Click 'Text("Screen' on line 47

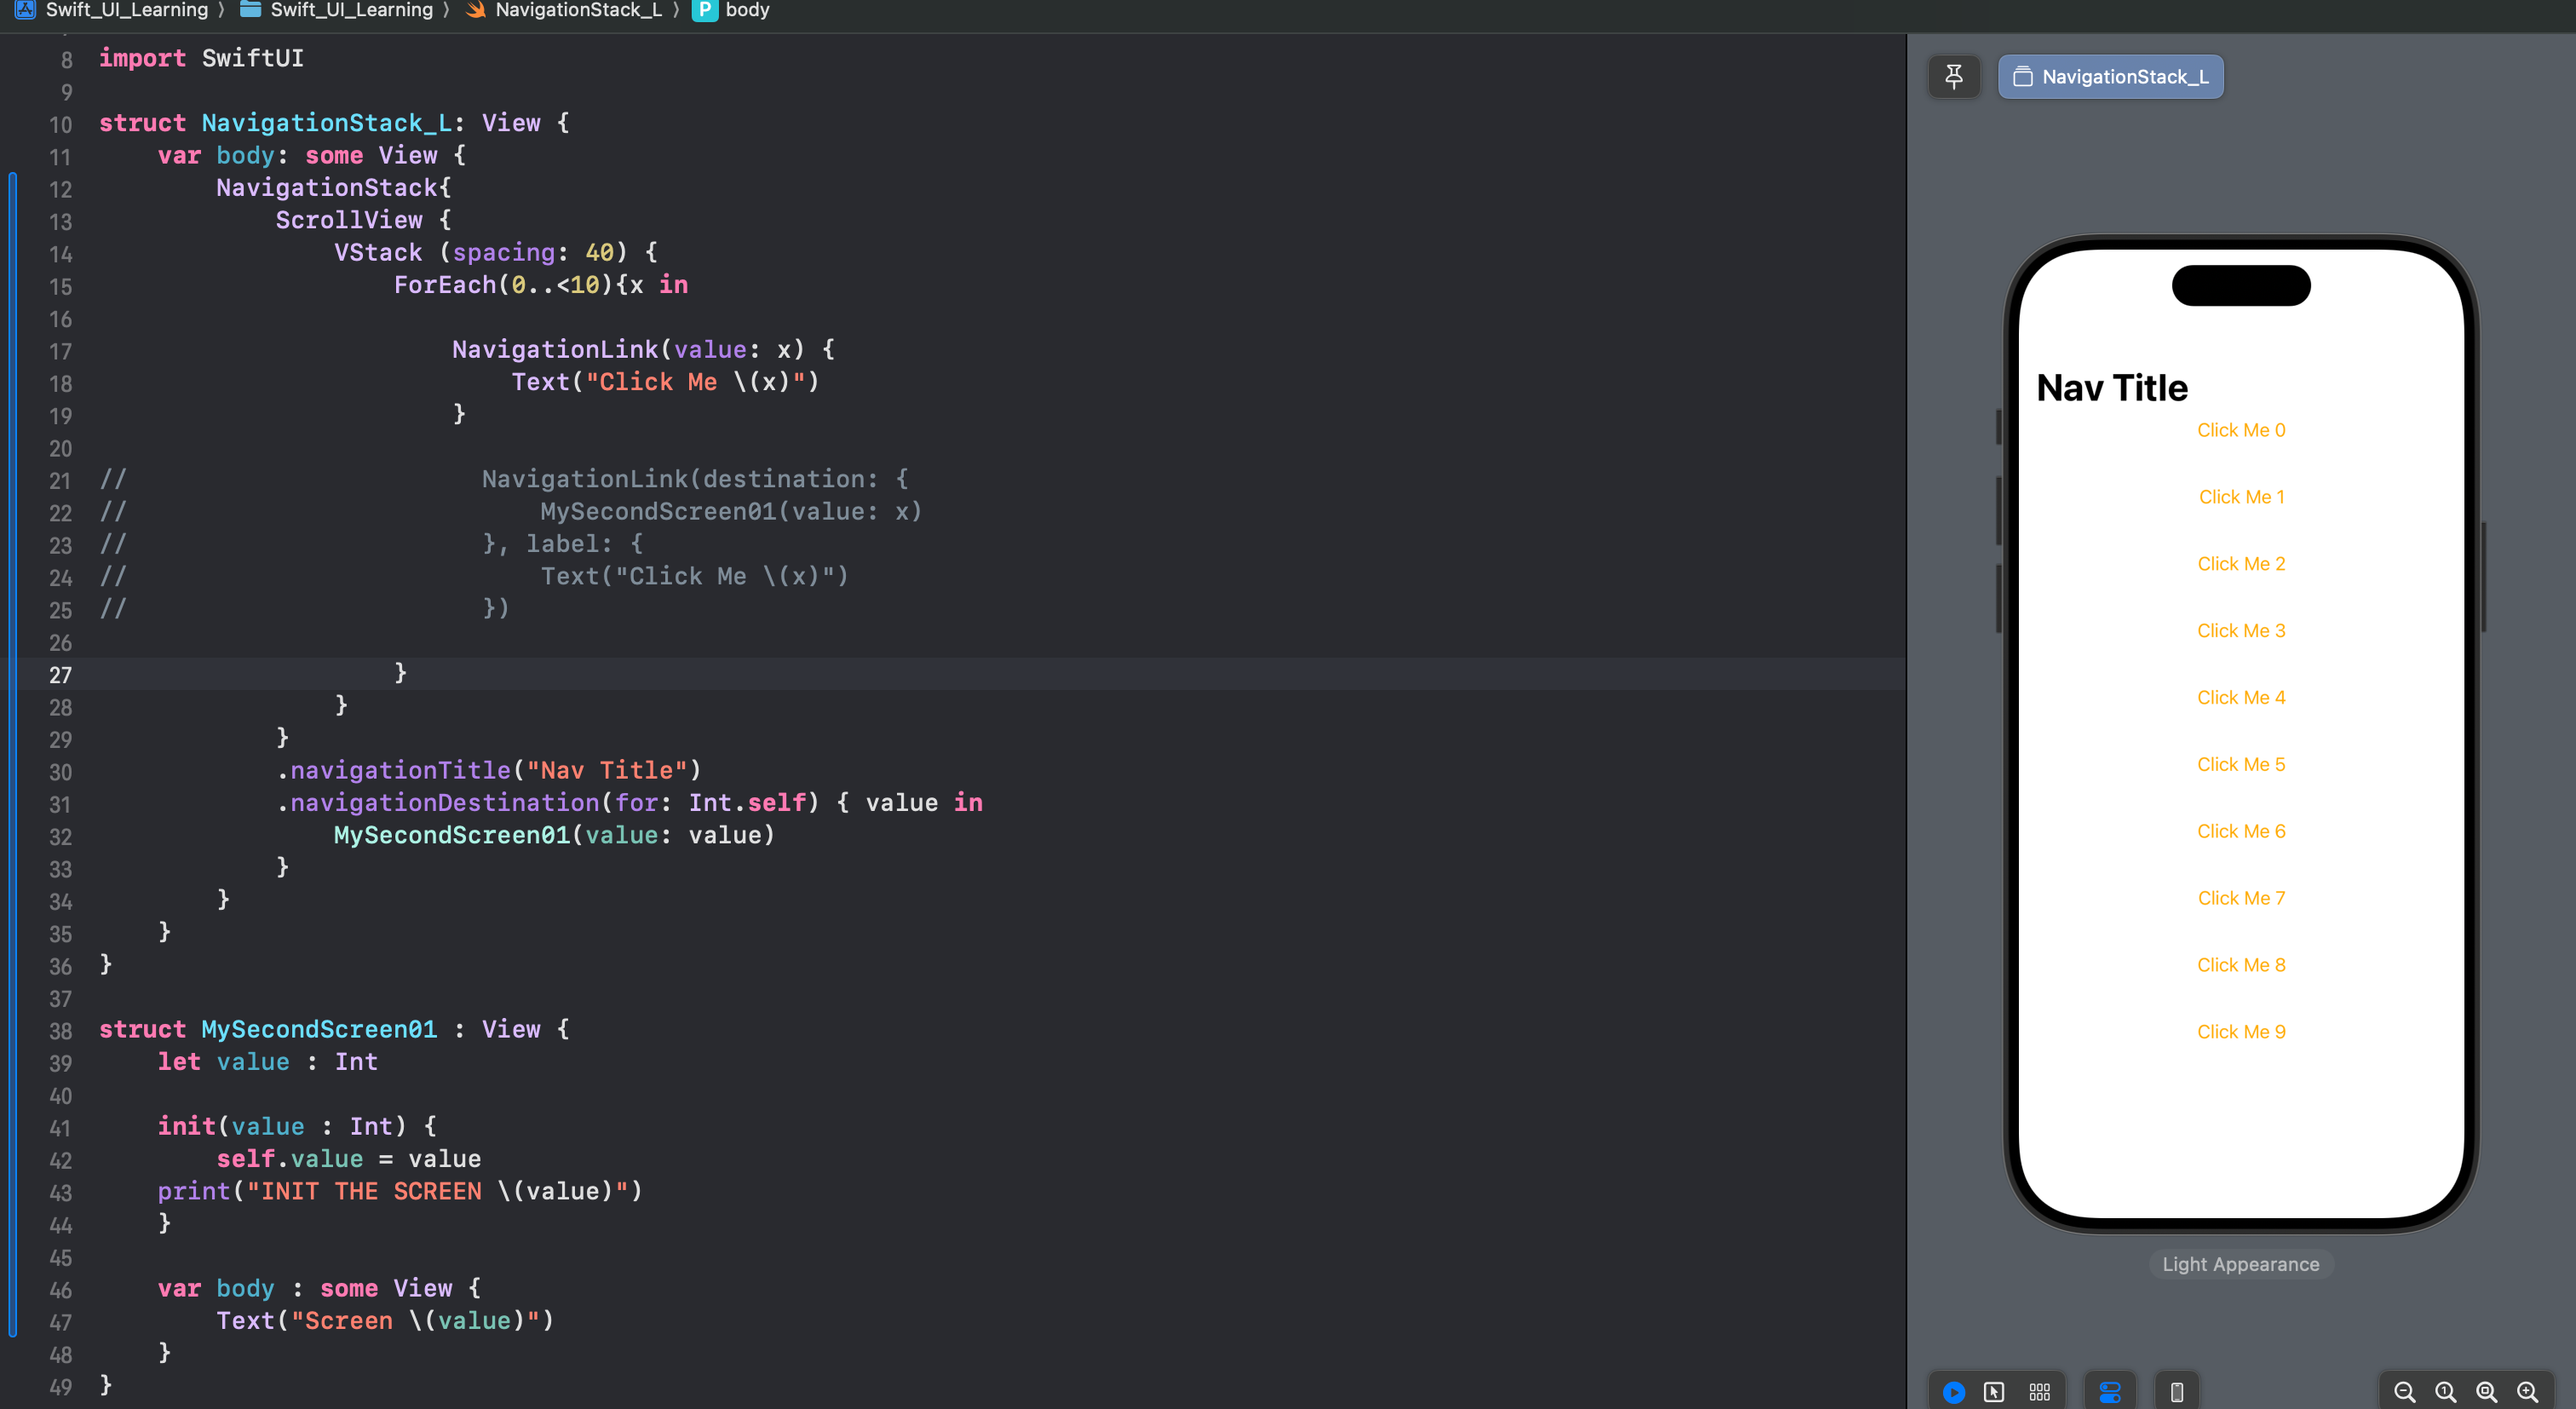click(304, 1321)
